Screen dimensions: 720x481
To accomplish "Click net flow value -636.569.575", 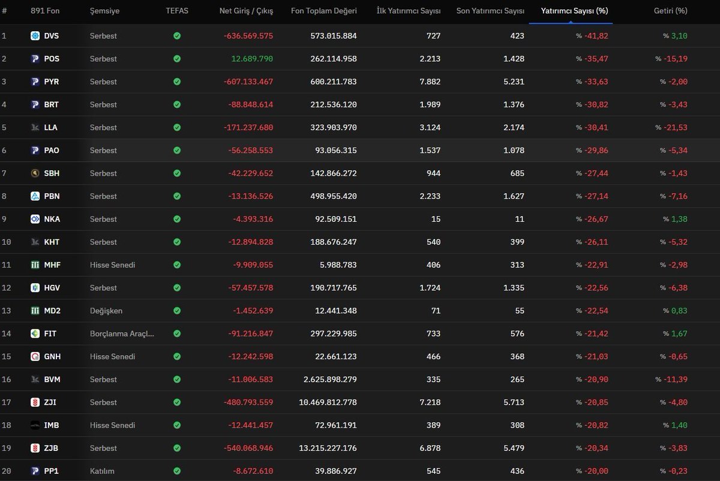I will tap(248, 36).
